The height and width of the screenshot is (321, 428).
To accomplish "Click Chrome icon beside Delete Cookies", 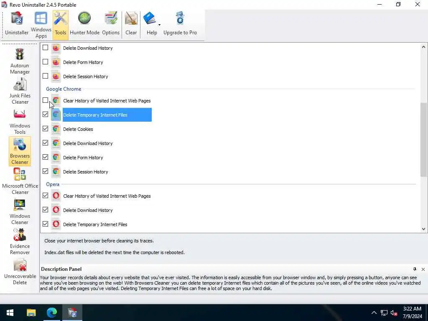I will pos(56,129).
